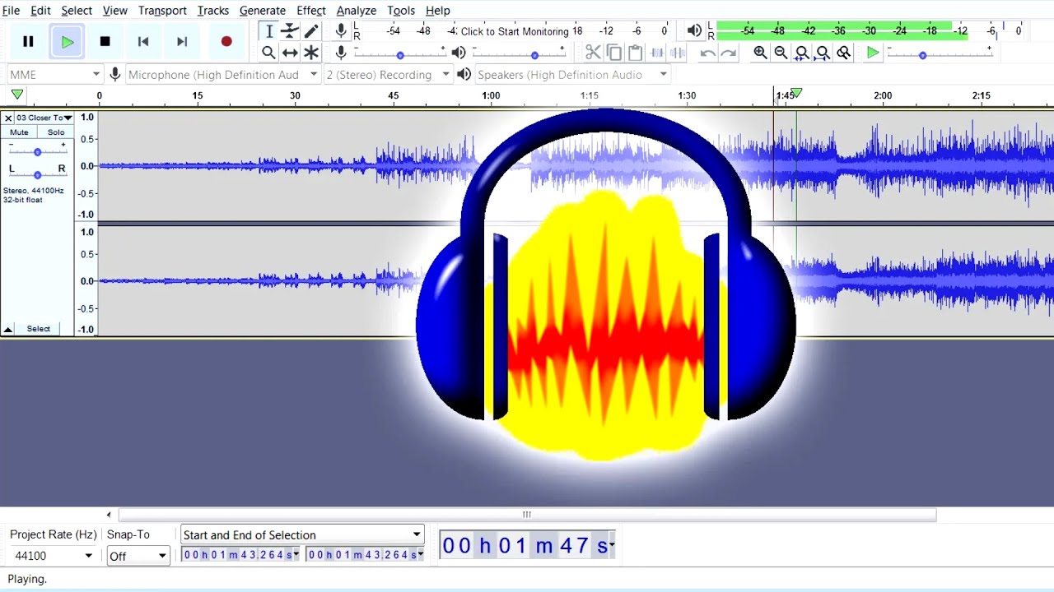Screen dimensions: 1054x592
Task: Select the Envelope tool
Action: click(x=290, y=31)
